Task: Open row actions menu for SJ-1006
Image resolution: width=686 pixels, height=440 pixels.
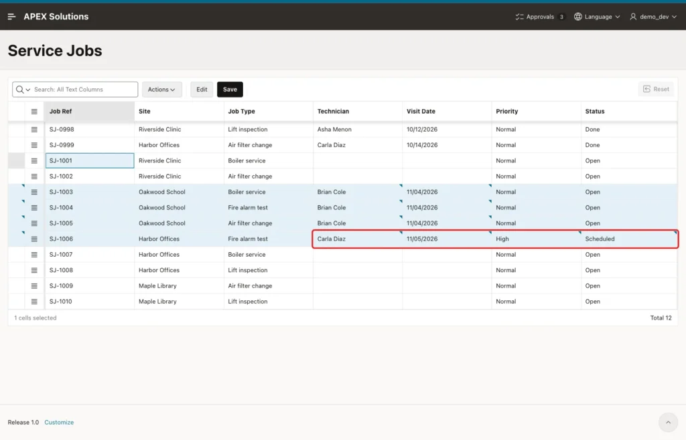Action: [34, 239]
